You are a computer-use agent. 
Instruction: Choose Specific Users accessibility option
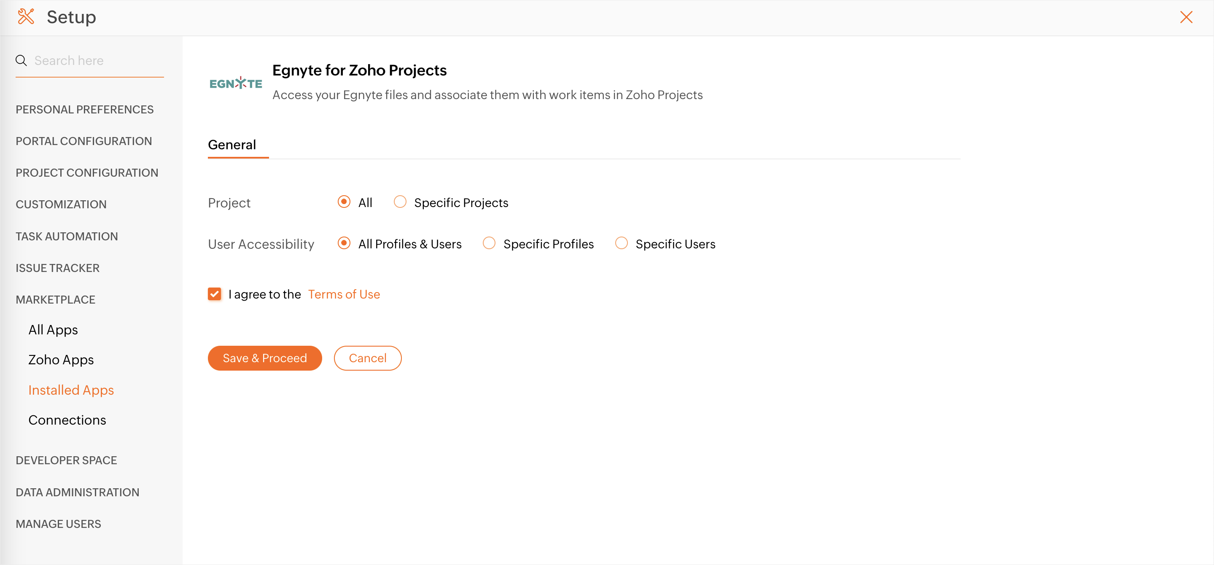pos(621,244)
